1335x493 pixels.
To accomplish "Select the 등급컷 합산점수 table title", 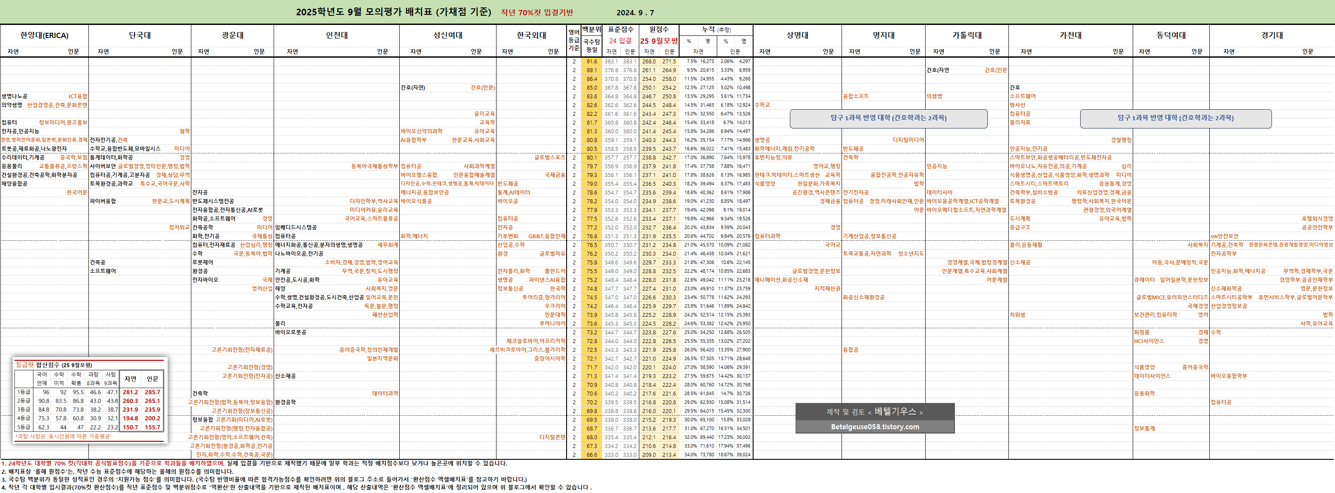I will point(53,365).
